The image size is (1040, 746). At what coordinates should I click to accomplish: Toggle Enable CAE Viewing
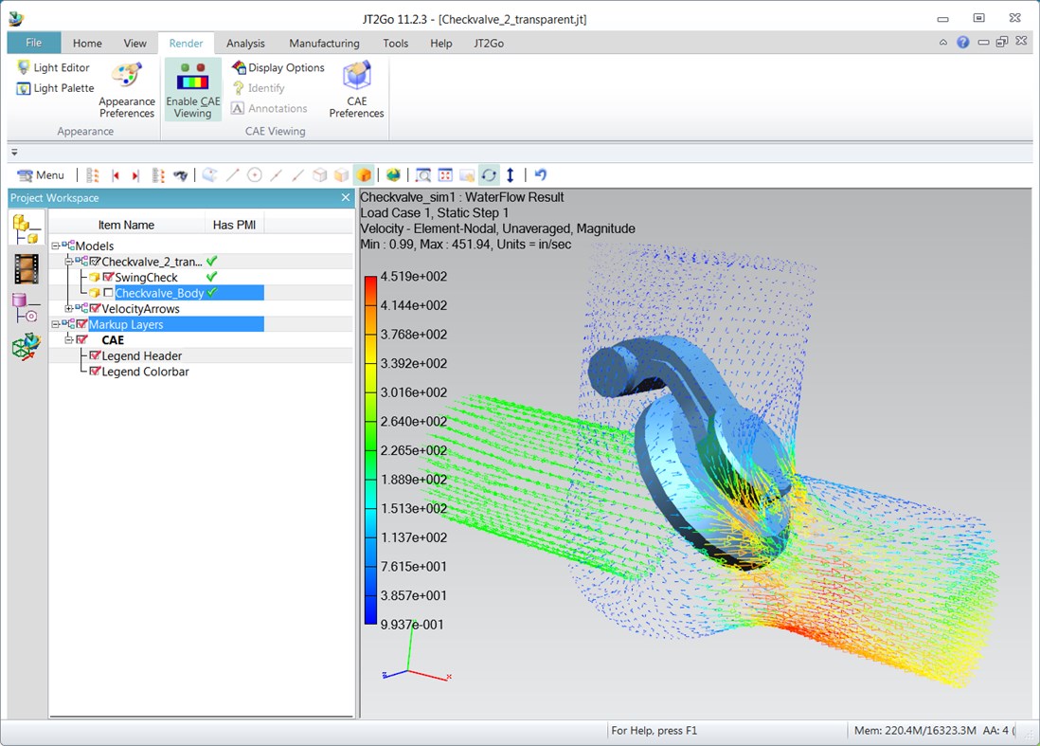point(192,88)
